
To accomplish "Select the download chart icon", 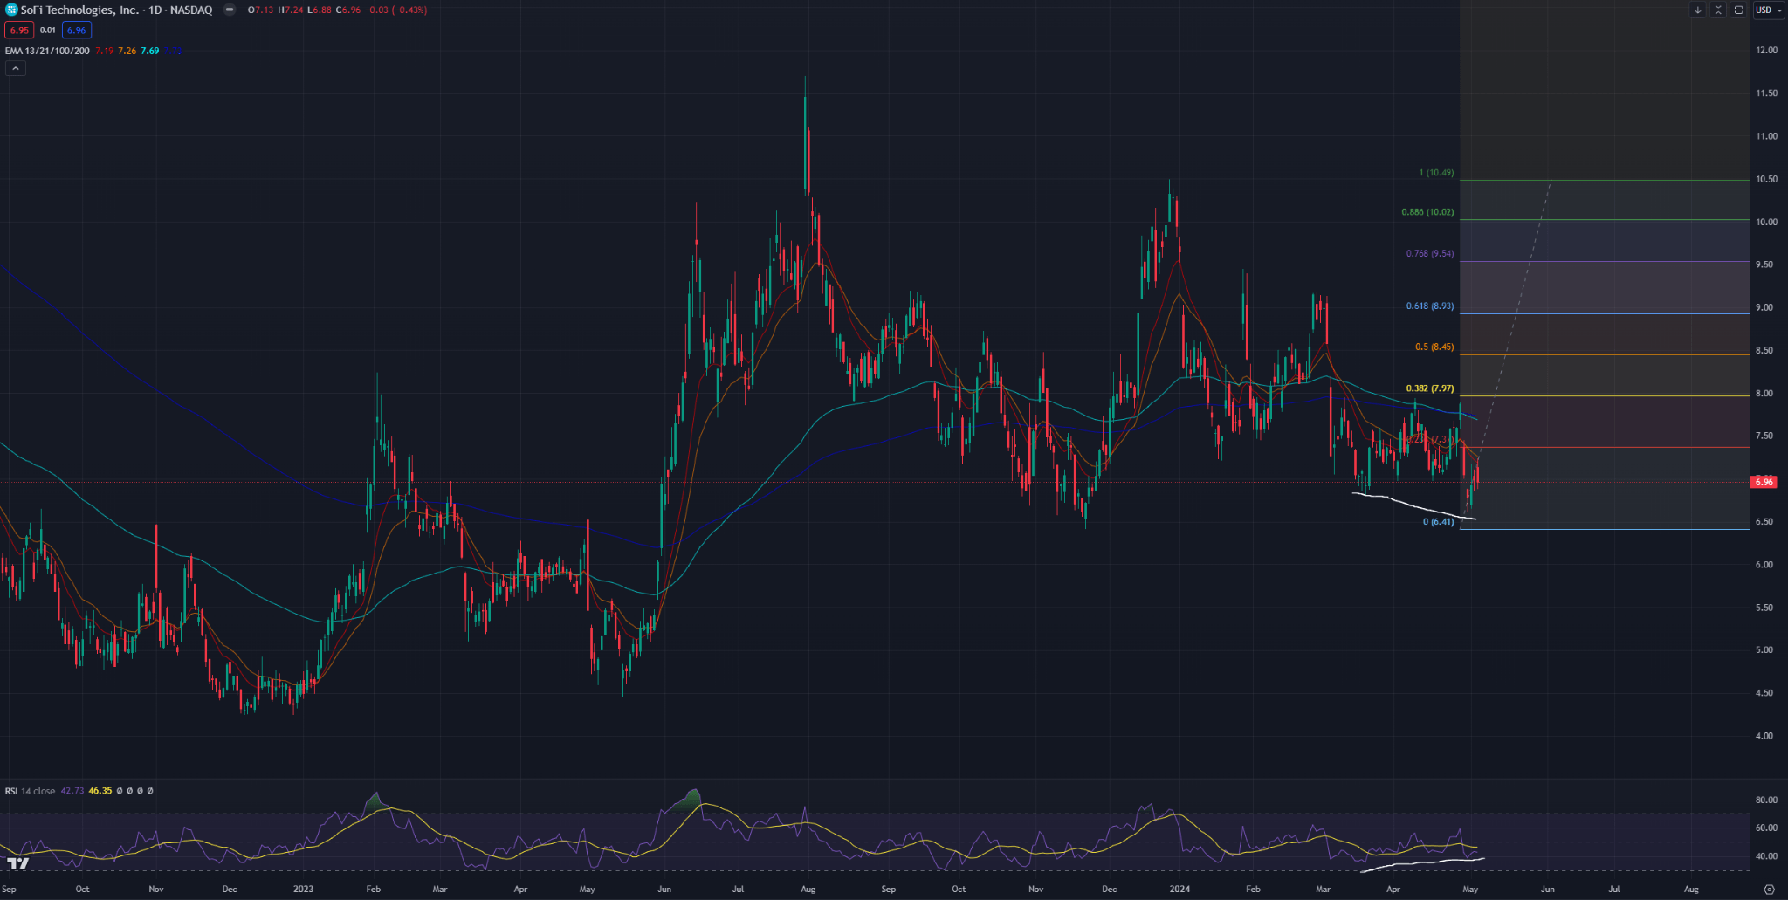I will click(x=1698, y=10).
